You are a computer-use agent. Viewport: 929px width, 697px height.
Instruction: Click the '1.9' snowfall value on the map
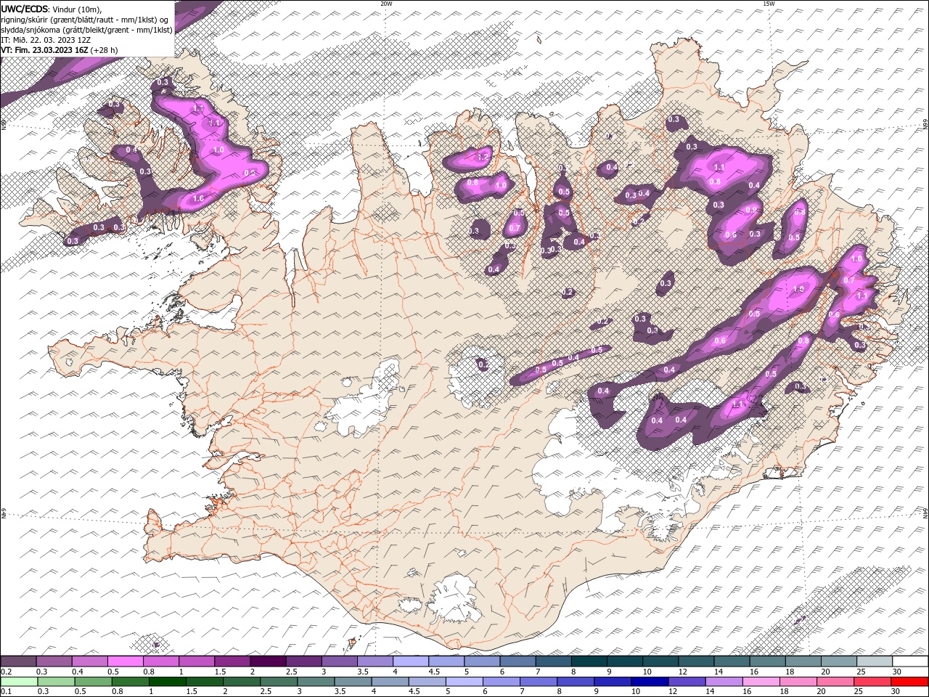click(799, 289)
